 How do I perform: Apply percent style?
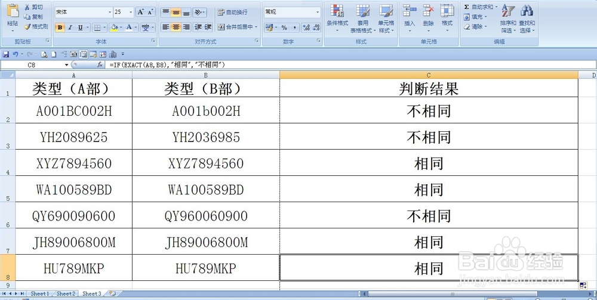284,27
